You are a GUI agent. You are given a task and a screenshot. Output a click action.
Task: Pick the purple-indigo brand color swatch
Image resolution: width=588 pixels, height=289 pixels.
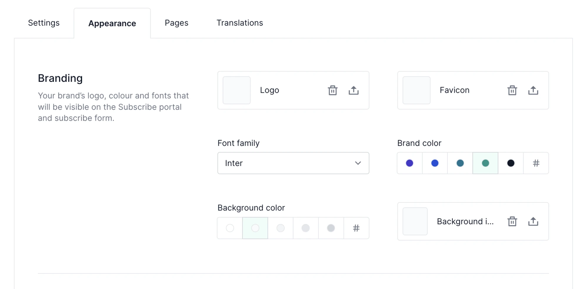point(409,163)
